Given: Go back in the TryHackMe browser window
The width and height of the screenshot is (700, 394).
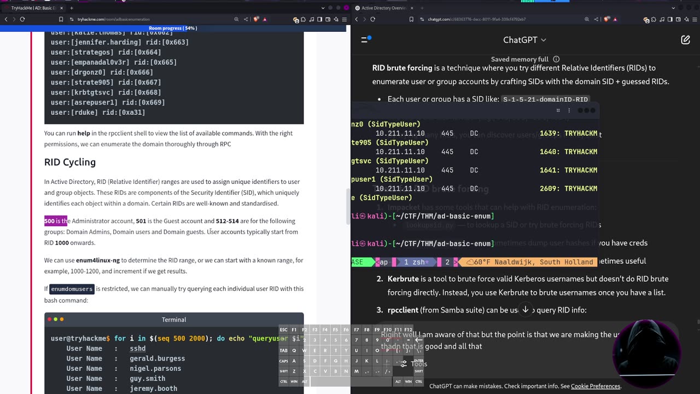Looking at the screenshot, I should (6, 19).
